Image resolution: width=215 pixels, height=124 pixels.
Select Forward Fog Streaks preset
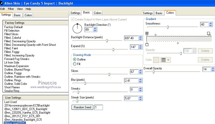pos(17,59)
